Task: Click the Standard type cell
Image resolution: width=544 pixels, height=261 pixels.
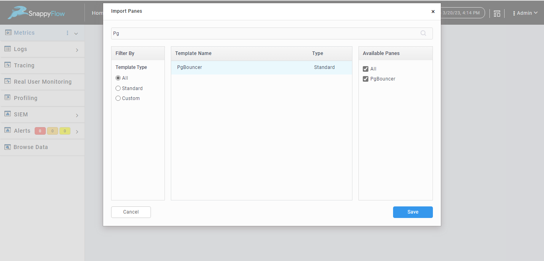Action: 325,67
